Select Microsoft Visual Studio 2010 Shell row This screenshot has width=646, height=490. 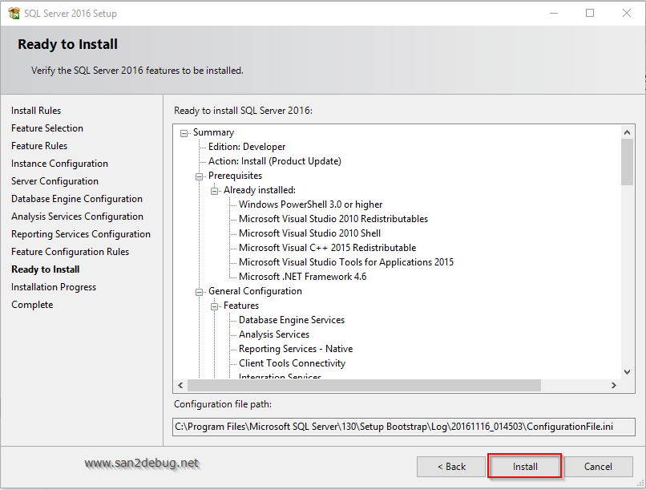tap(310, 233)
